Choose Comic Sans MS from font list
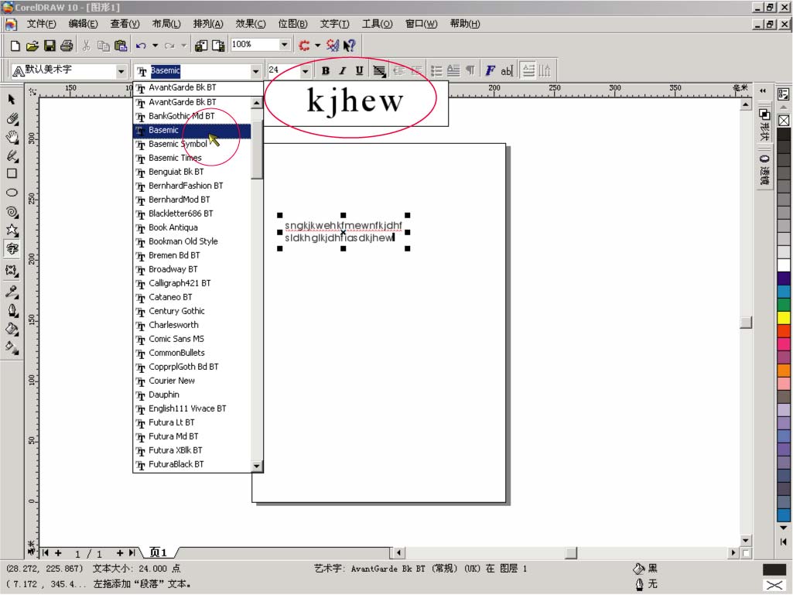This screenshot has width=793, height=595. click(x=192, y=339)
